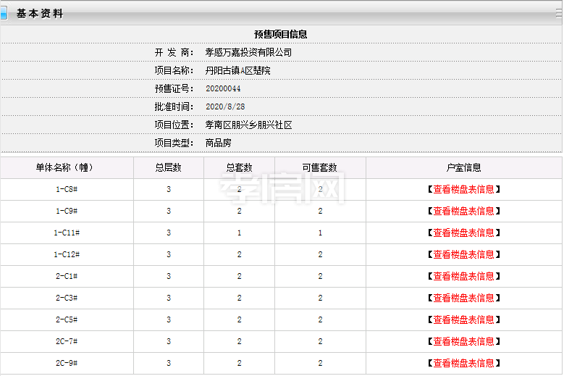Click the blue icon beside 基本资料
Viewport: 564px width, 376px height.
(4, 13)
